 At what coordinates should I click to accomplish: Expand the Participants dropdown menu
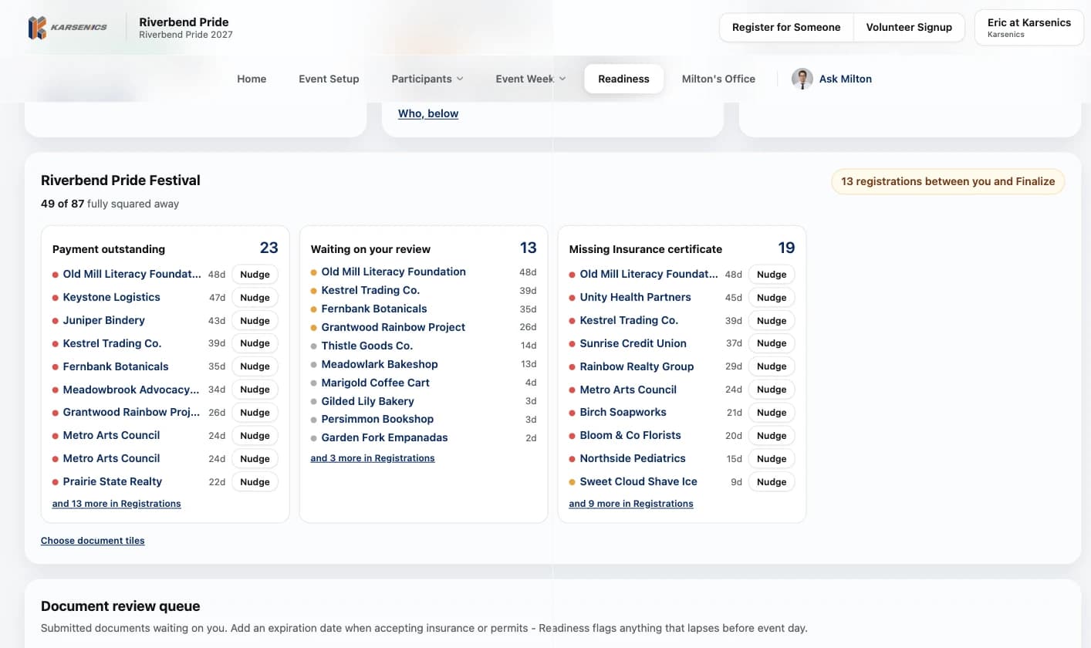pos(427,79)
